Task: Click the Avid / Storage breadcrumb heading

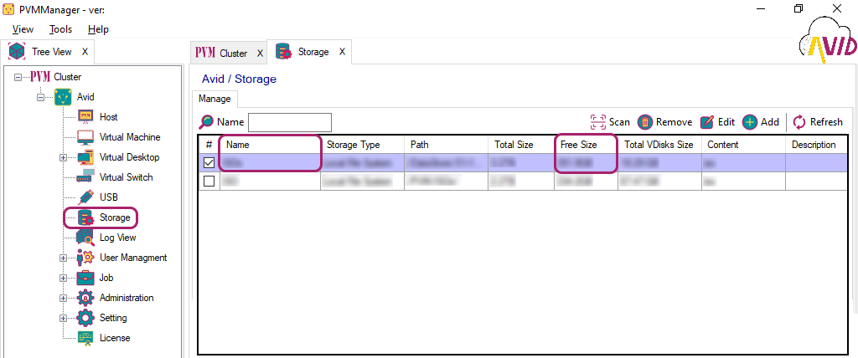Action: (x=239, y=79)
